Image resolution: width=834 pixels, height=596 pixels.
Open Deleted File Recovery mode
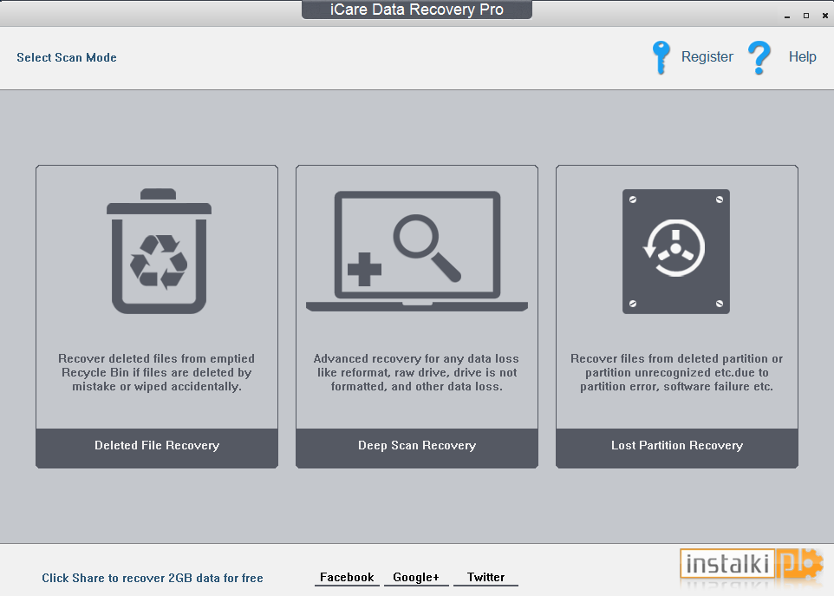tap(157, 448)
